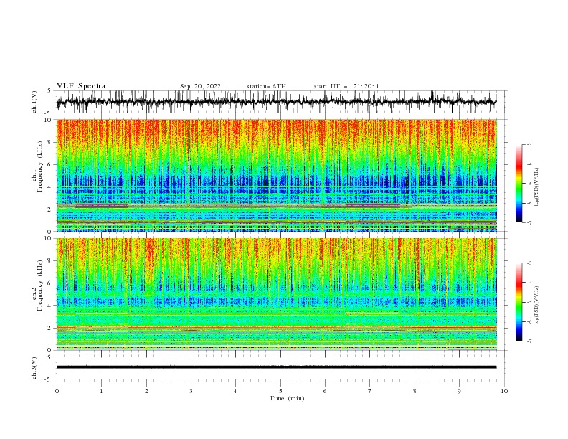Click time axis tick label "8"
Viewport: 568px width, 439px height.
(415, 391)
